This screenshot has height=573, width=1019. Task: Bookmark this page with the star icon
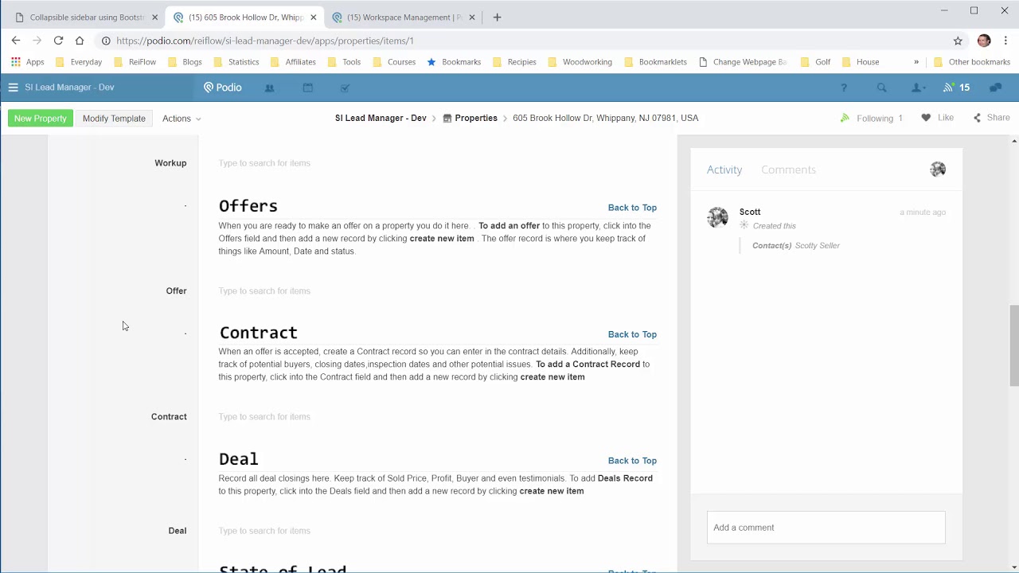[x=958, y=41]
